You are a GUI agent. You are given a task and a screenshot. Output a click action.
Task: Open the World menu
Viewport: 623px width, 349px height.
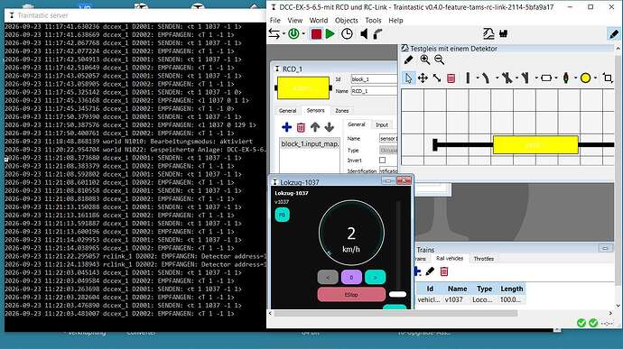tap(319, 20)
